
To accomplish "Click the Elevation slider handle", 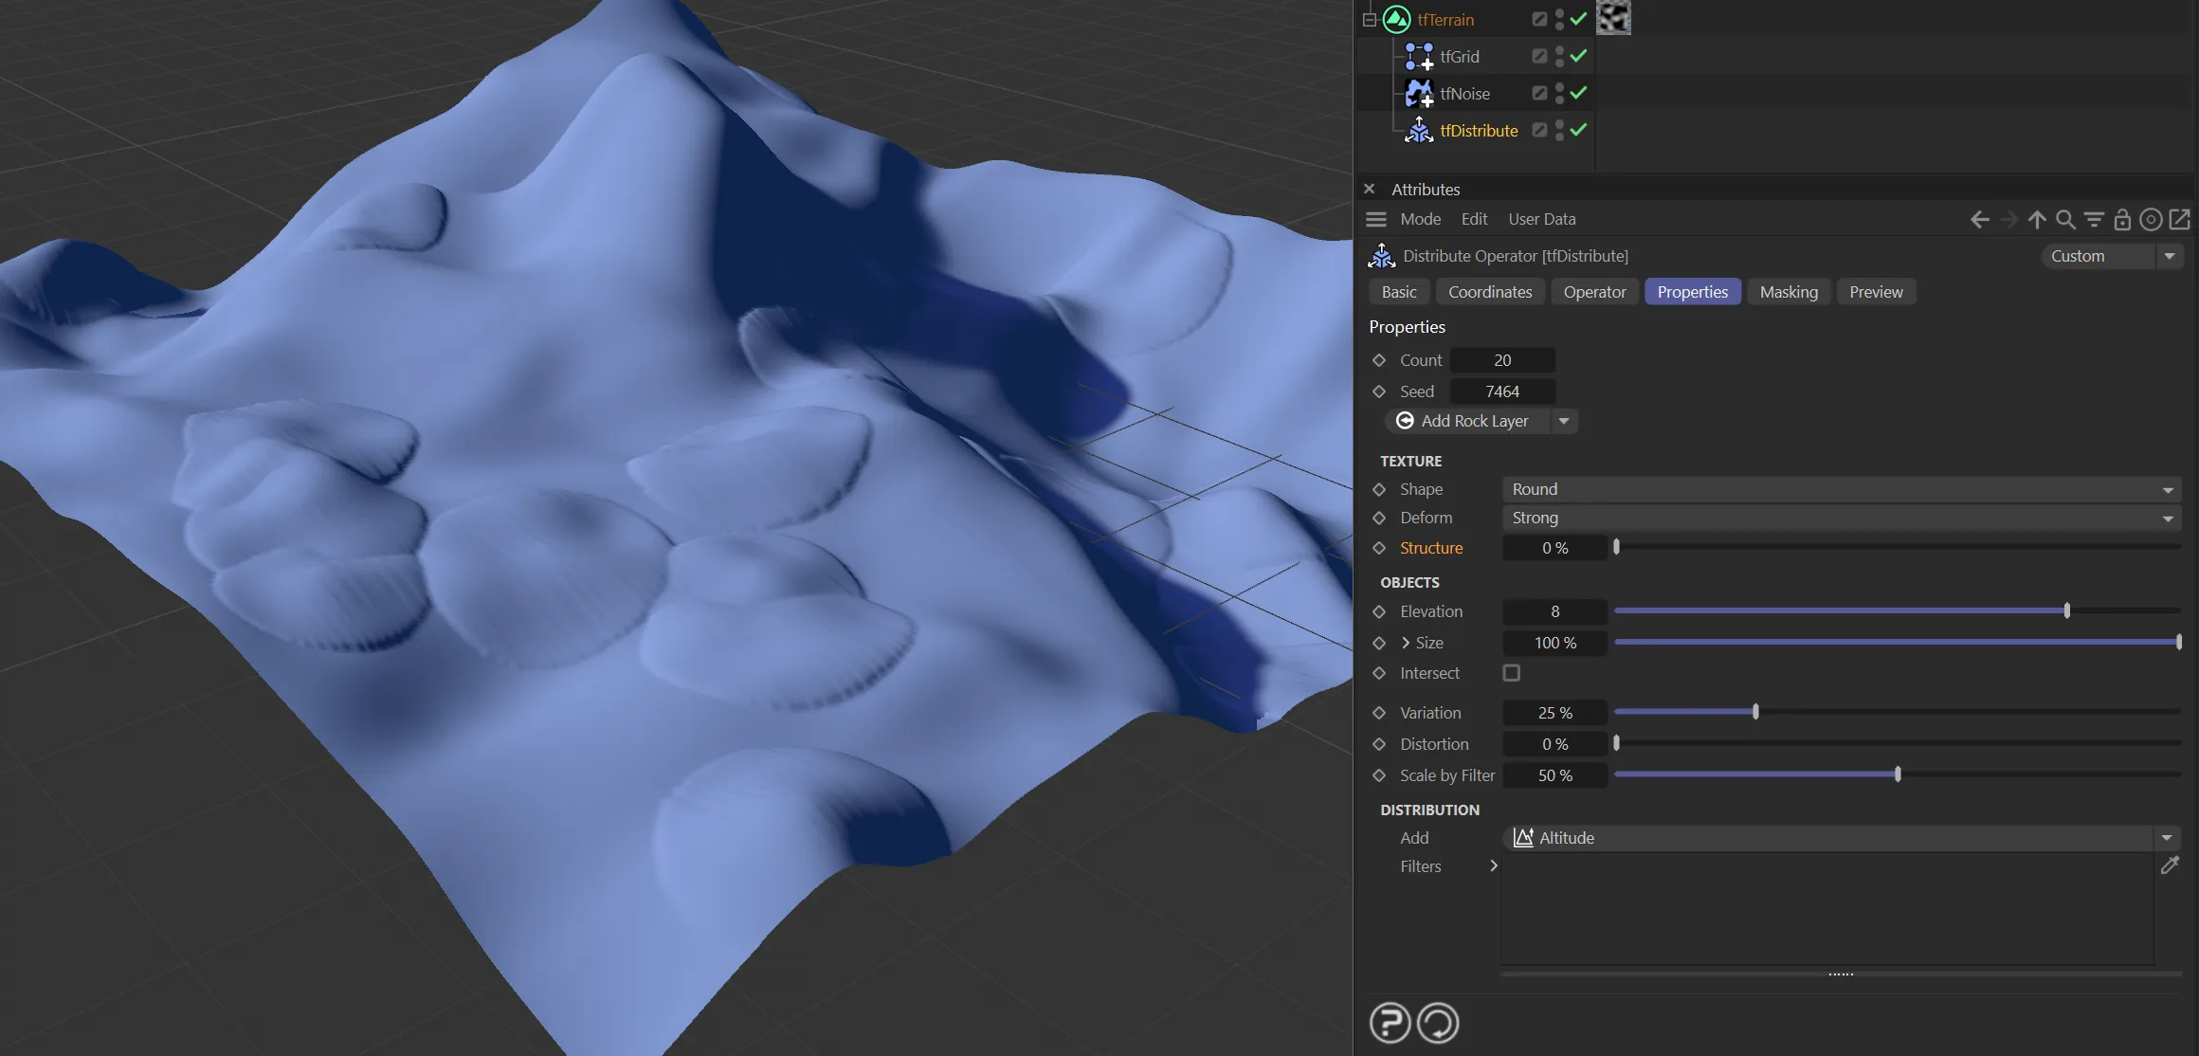I will point(2067,611).
